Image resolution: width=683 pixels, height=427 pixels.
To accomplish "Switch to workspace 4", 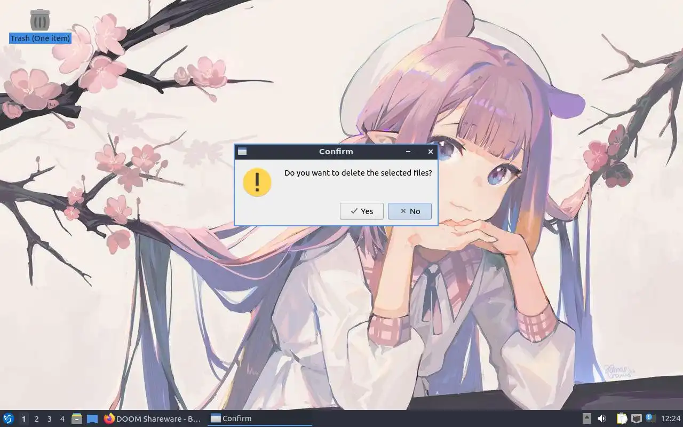I will (62, 419).
